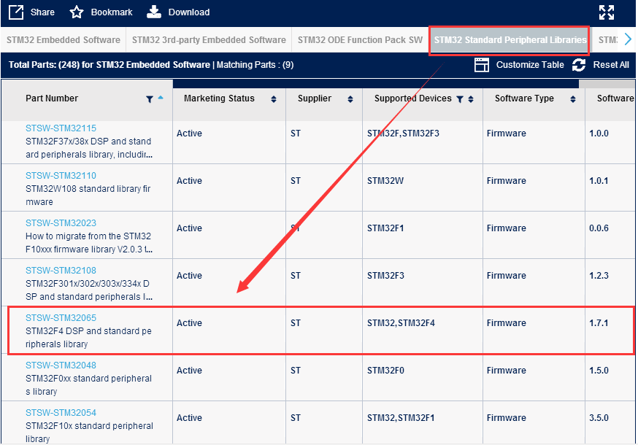Toggle fullscreen with the expand icon
The image size is (638, 445).
click(607, 12)
